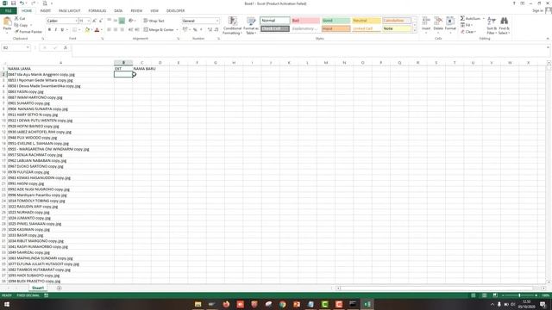Toggle Middle Align button
This screenshot has height=310, width=552.
116,21
